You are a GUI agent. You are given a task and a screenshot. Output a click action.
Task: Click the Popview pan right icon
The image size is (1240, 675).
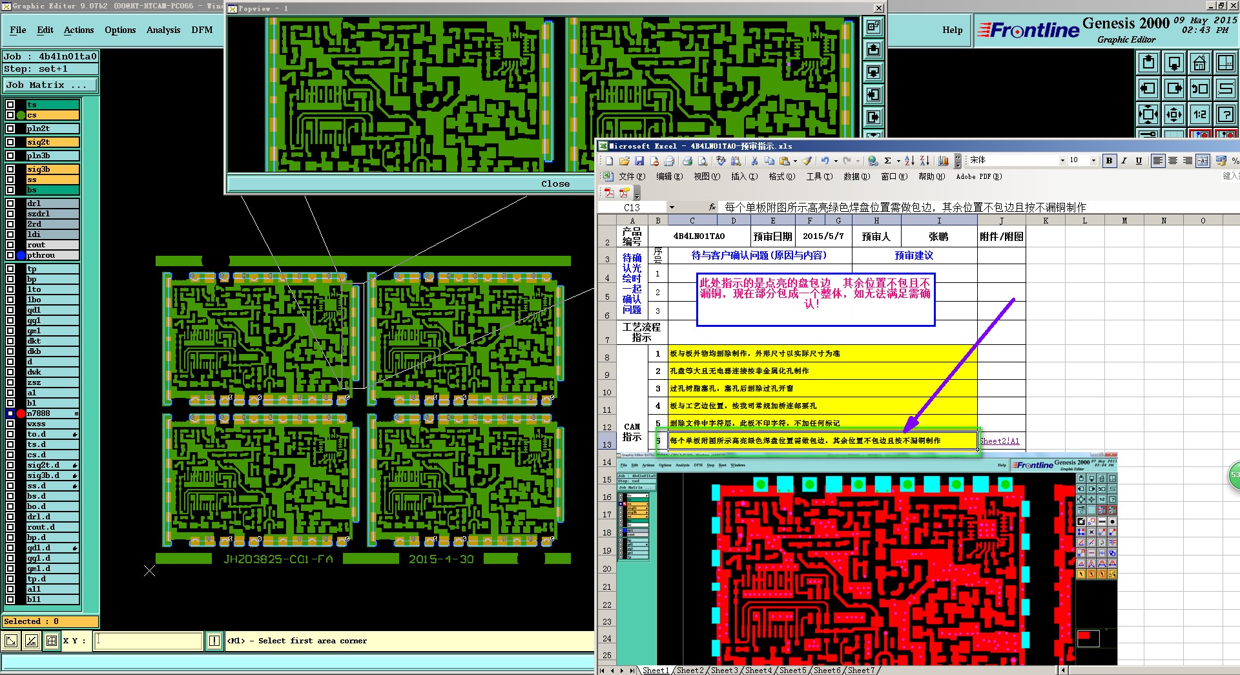point(873,117)
